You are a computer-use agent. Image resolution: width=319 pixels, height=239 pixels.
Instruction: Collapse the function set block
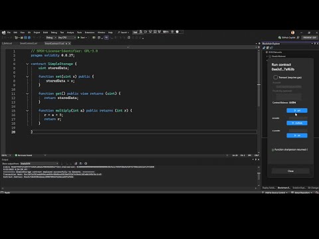click(x=27, y=76)
